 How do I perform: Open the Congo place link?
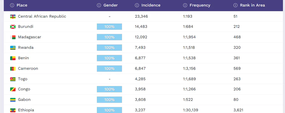click(24, 89)
